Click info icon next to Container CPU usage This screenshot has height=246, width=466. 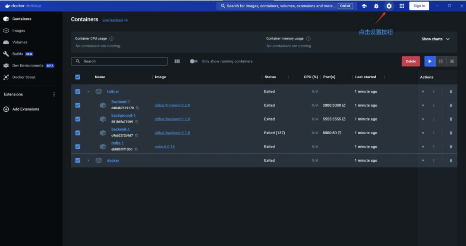(x=111, y=39)
